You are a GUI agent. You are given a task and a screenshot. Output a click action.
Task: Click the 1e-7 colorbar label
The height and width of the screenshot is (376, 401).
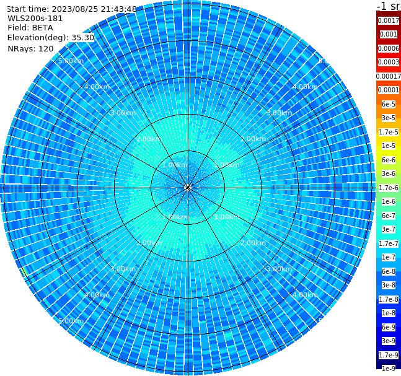(x=389, y=257)
